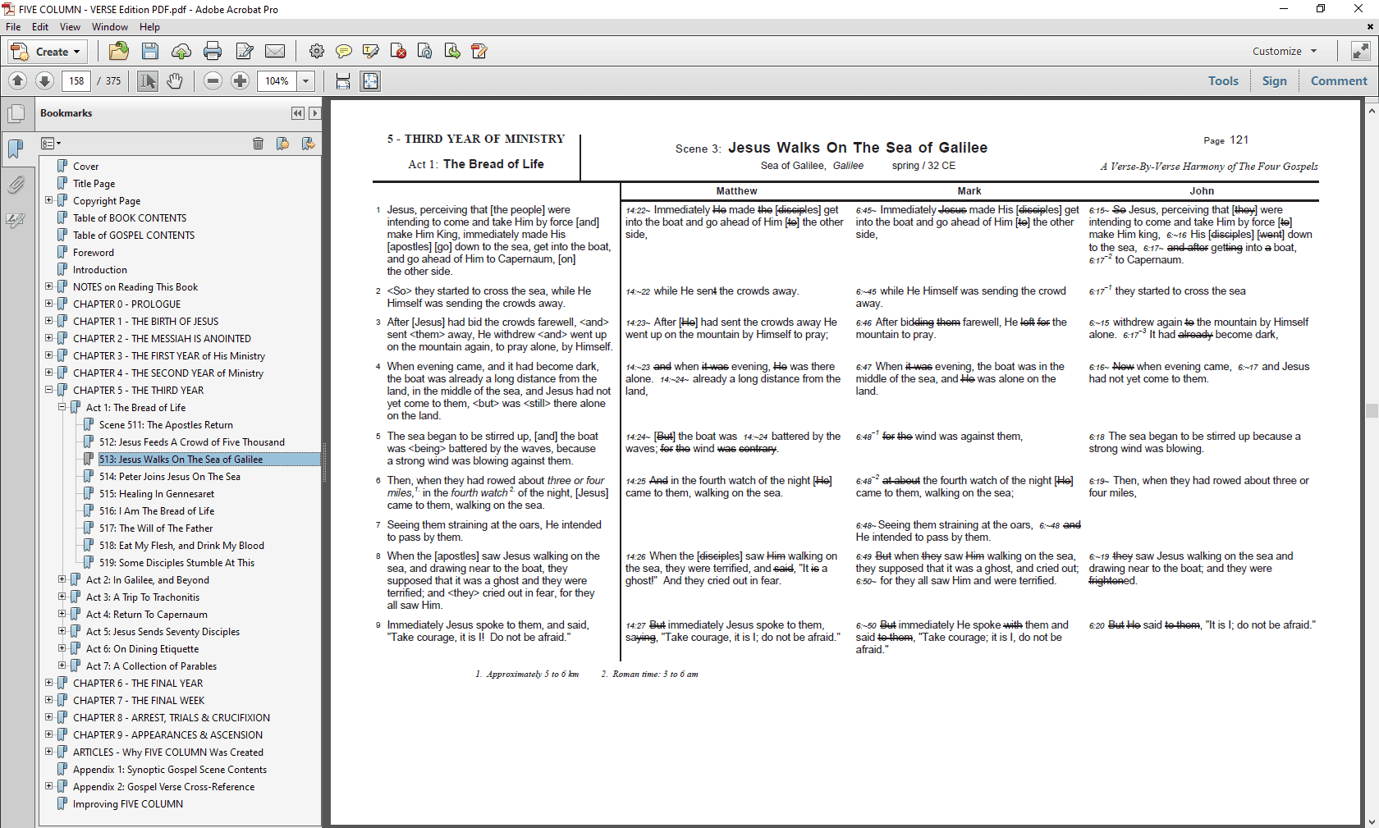This screenshot has width=1379, height=828.
Task: Open the Signatures panel icon
Action: coord(16,220)
